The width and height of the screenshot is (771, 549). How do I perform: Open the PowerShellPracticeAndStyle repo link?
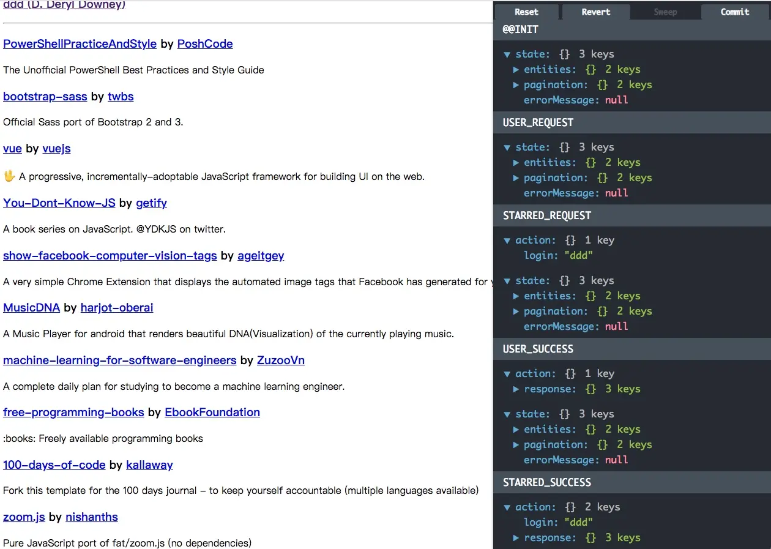tap(80, 44)
